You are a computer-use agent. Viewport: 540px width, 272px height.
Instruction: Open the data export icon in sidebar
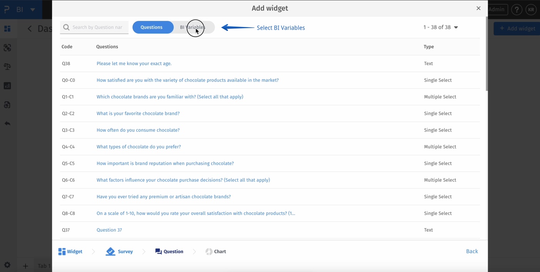coord(8,105)
